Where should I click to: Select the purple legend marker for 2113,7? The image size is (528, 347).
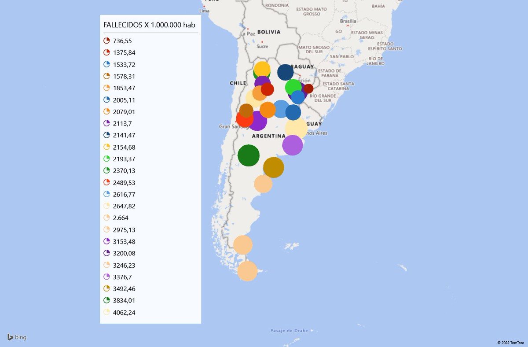106,123
